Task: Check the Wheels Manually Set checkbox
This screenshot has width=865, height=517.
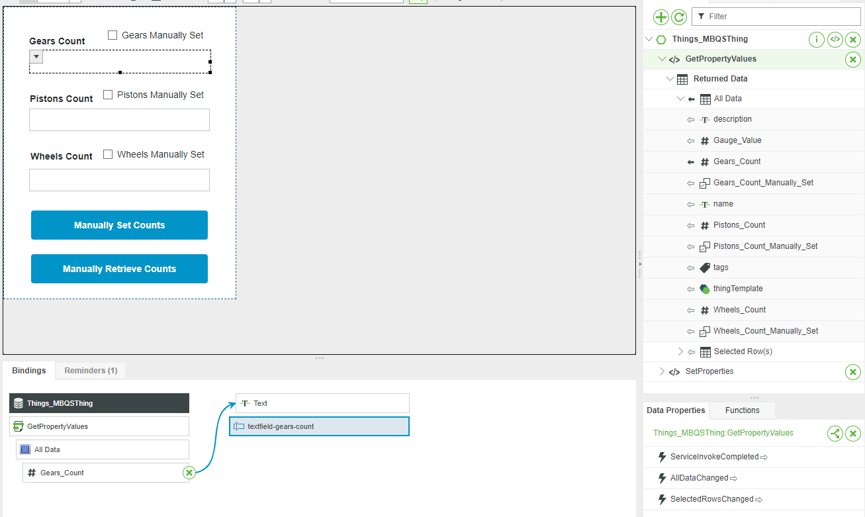Action: point(107,154)
